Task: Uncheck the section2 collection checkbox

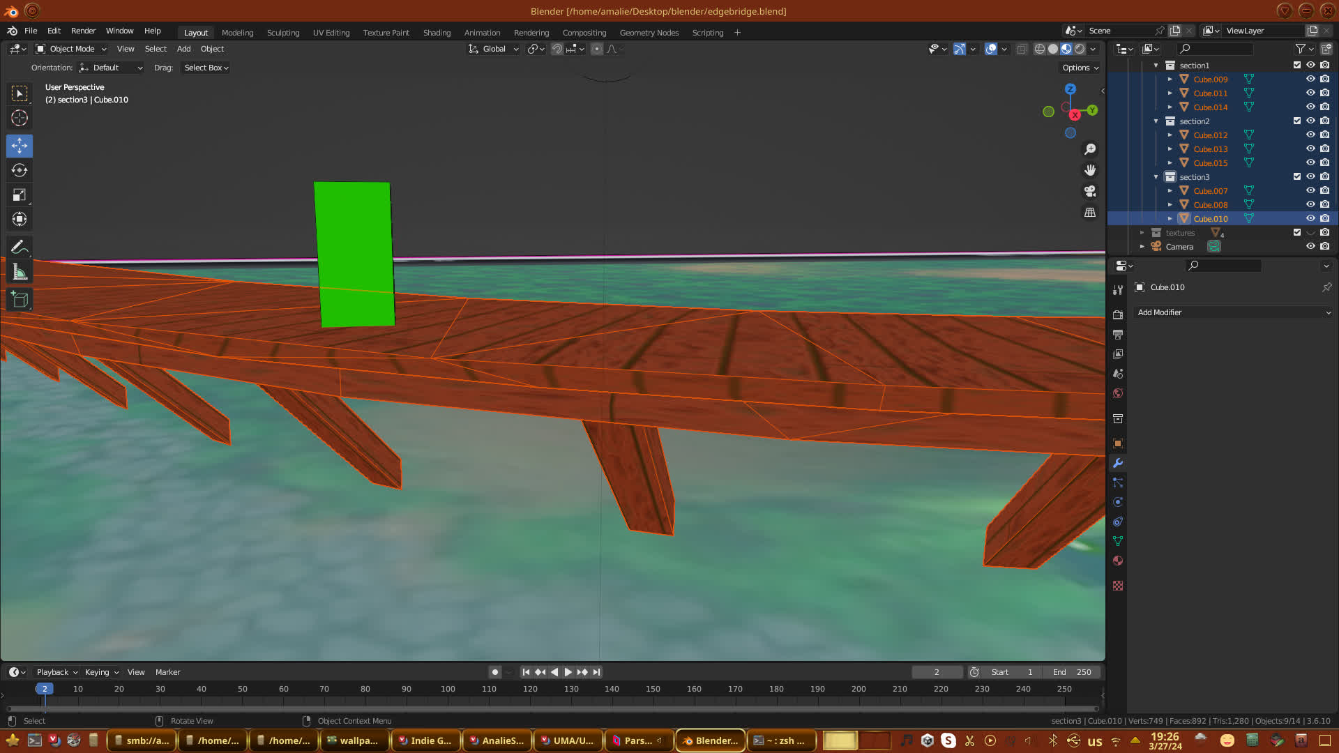Action: click(1297, 121)
